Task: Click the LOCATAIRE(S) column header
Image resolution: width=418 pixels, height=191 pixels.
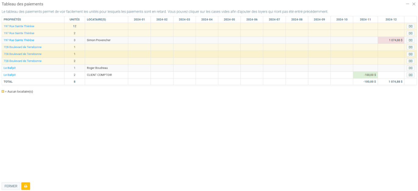Action: click(96, 20)
